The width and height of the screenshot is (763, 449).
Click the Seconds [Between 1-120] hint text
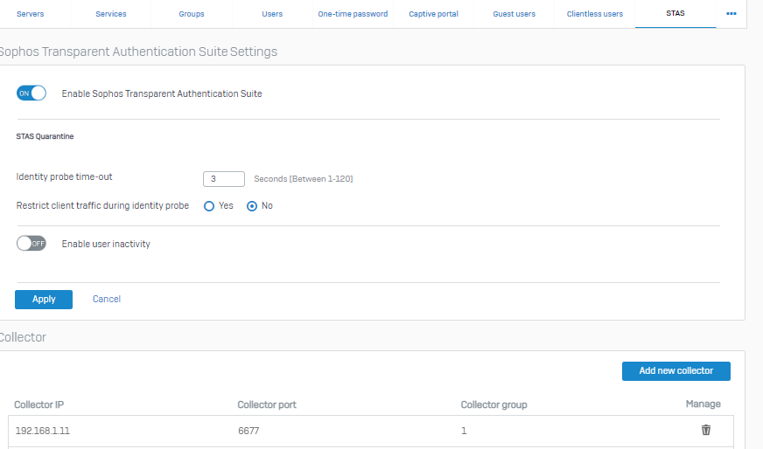[303, 179]
